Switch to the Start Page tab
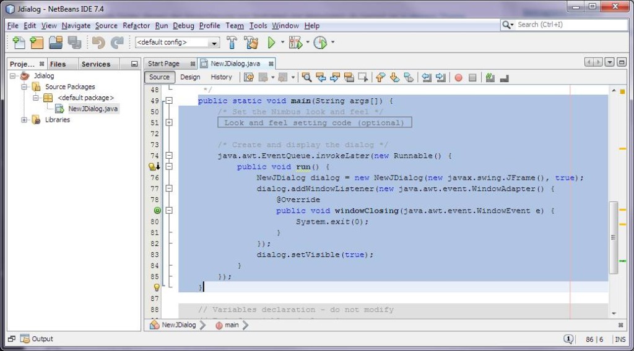Screen dimensions: 634x351 (x=164, y=64)
